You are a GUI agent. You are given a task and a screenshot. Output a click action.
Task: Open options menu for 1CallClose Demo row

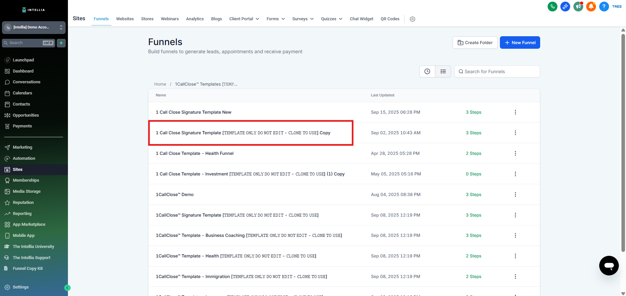(515, 195)
